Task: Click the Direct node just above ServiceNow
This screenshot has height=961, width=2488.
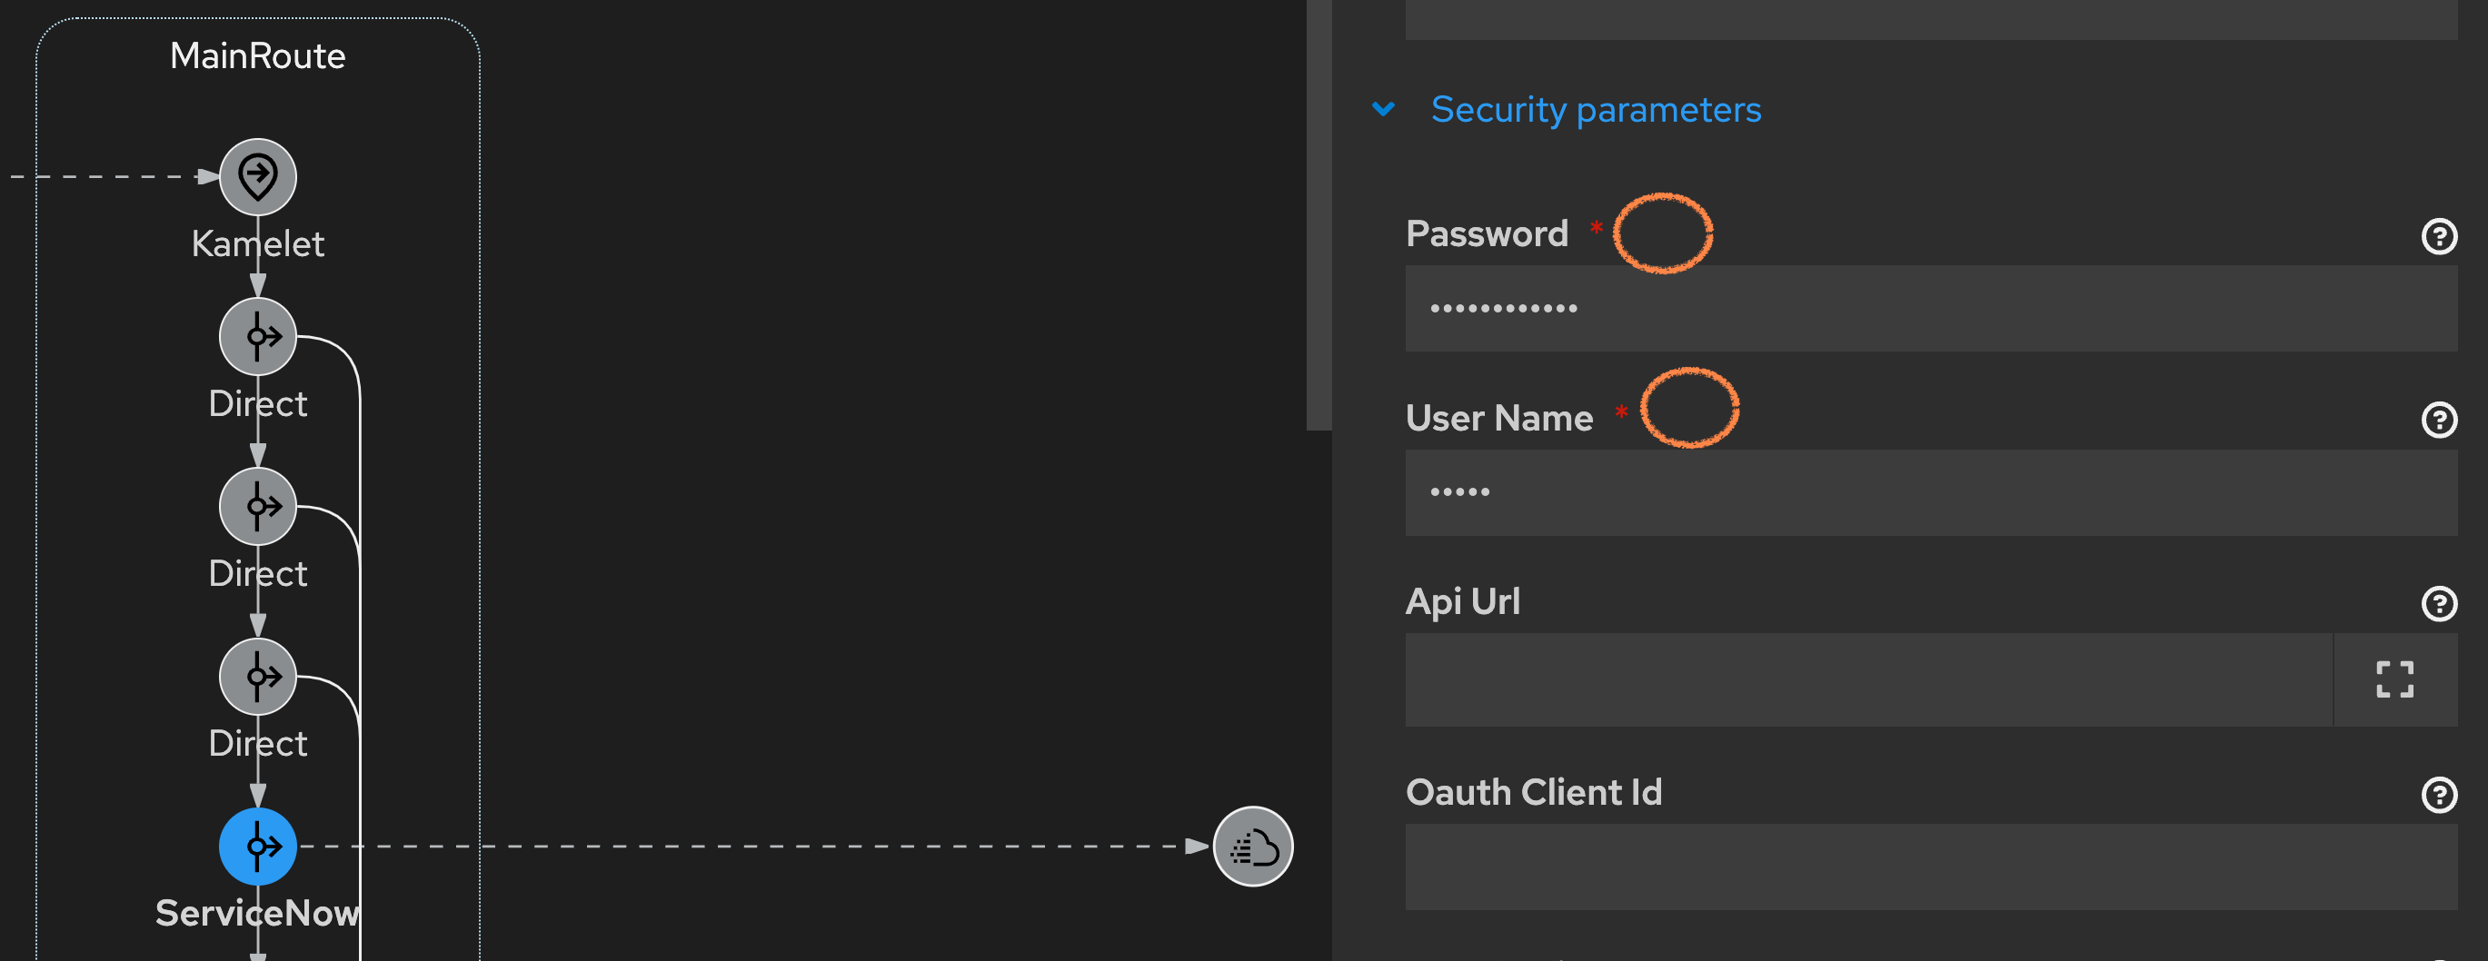Action: click(x=258, y=676)
